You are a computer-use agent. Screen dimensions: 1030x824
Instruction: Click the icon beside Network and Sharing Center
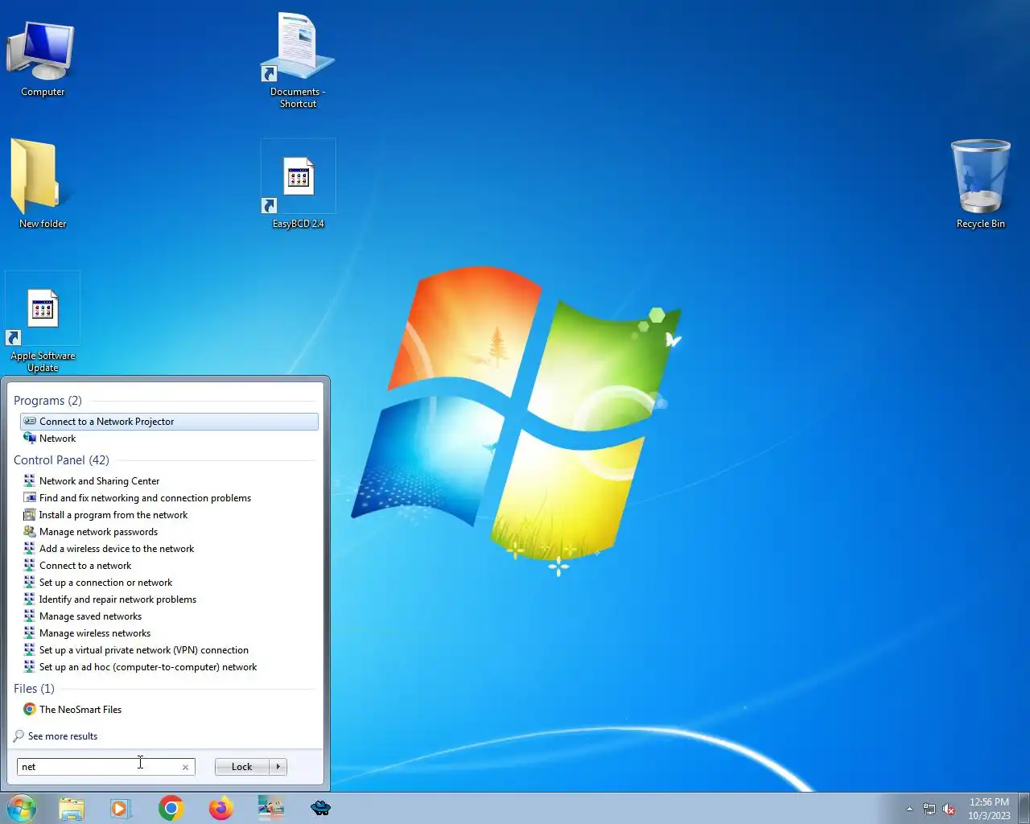coord(30,481)
